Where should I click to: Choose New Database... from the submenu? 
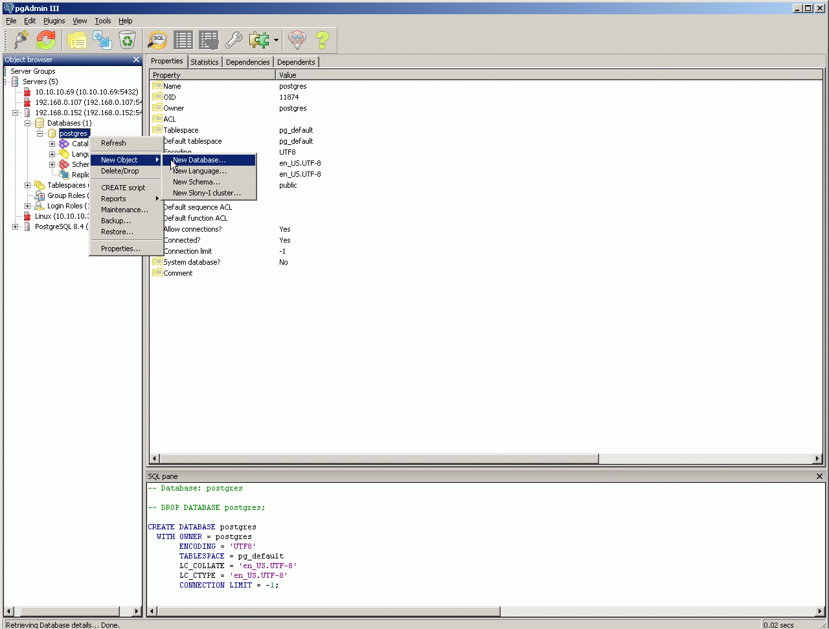[209, 160]
